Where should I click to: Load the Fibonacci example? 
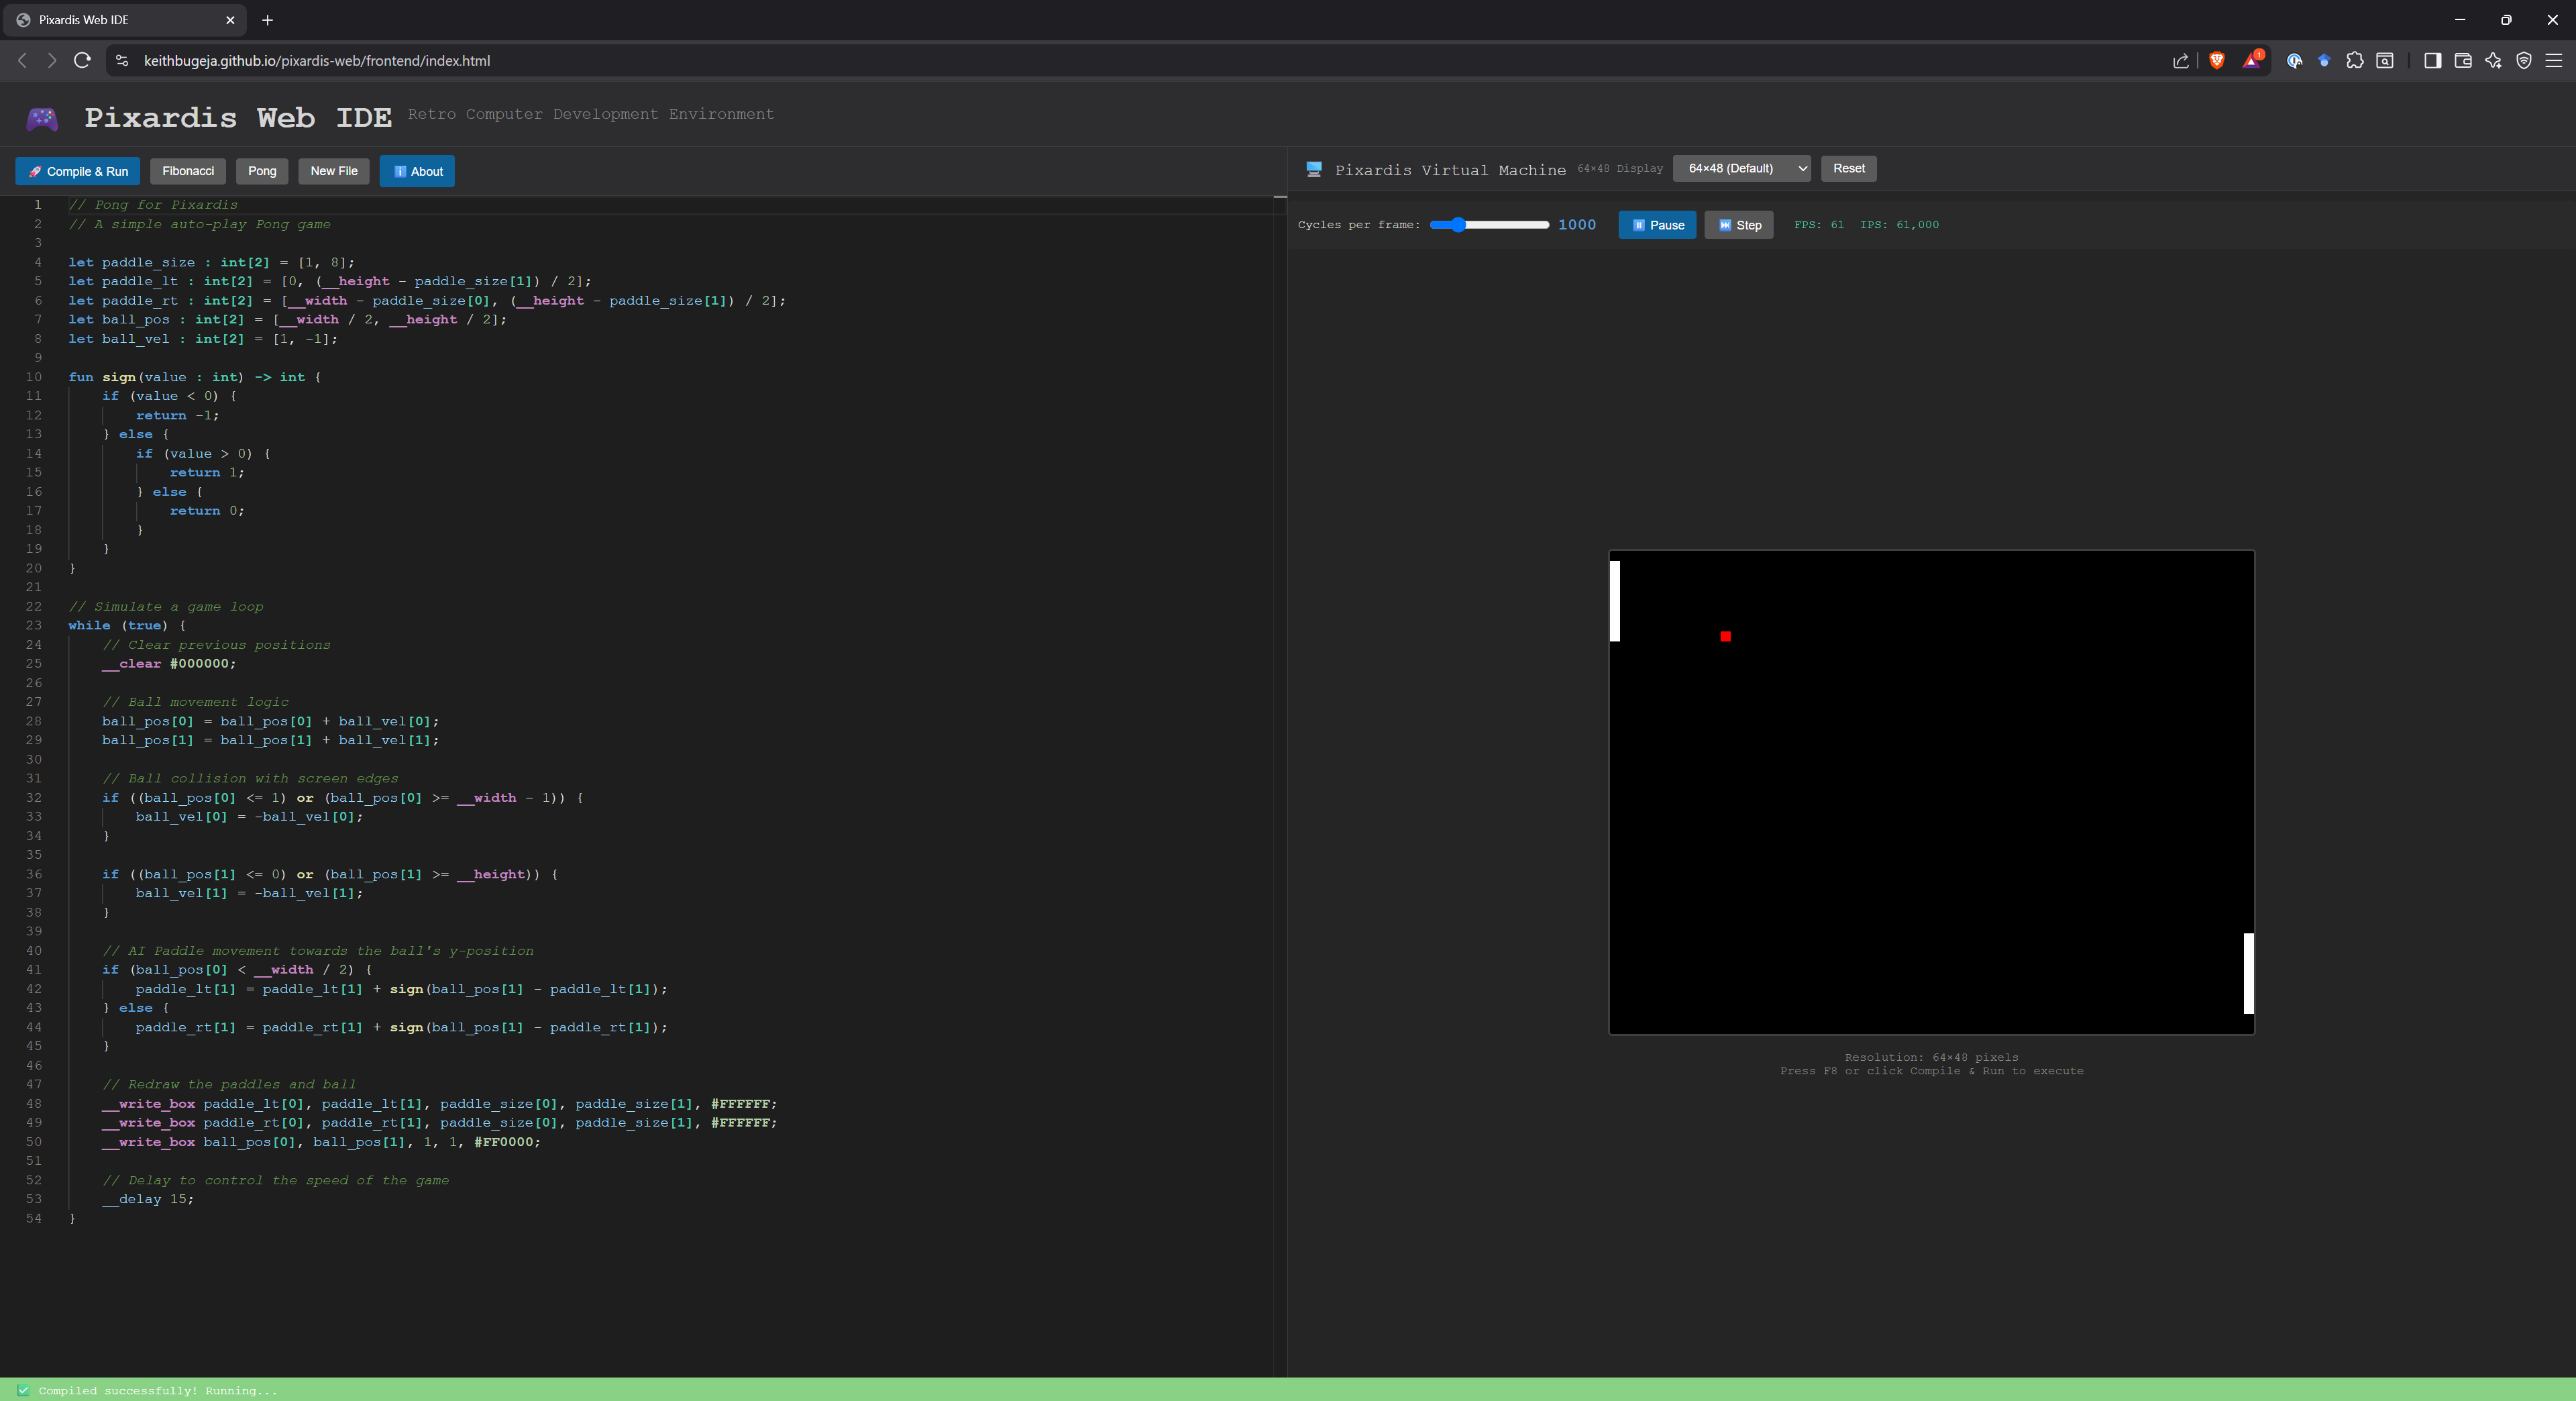(x=187, y=171)
